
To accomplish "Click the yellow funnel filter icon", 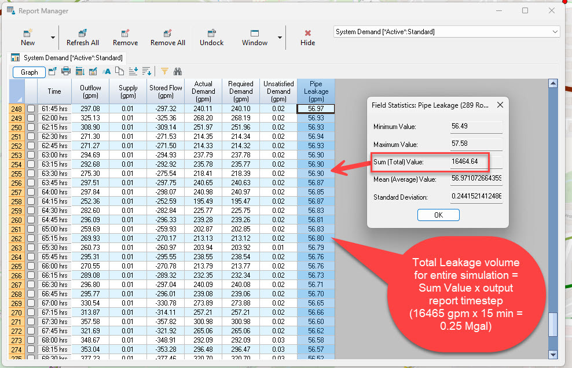I will coord(164,72).
